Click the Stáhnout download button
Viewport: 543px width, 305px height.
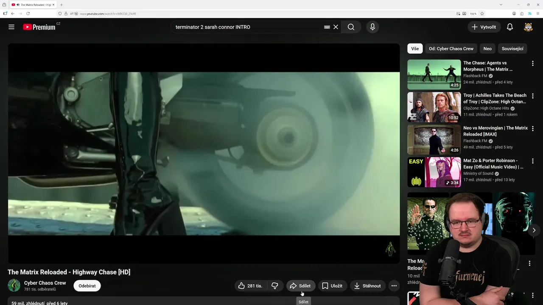[368, 286]
